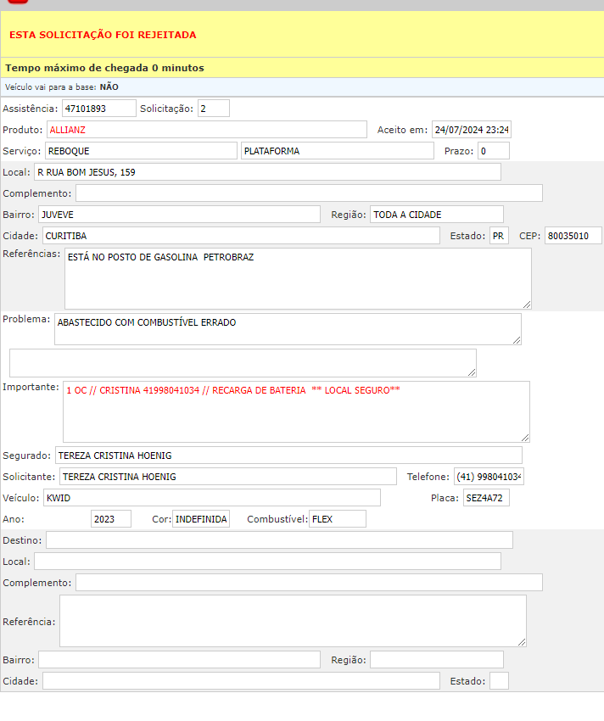Select the CEP field 80035010
The image size is (604, 721).
[573, 236]
